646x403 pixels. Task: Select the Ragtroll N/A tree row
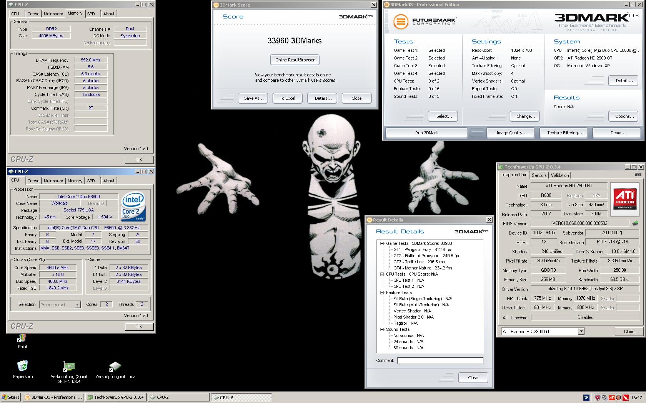[x=405, y=323]
